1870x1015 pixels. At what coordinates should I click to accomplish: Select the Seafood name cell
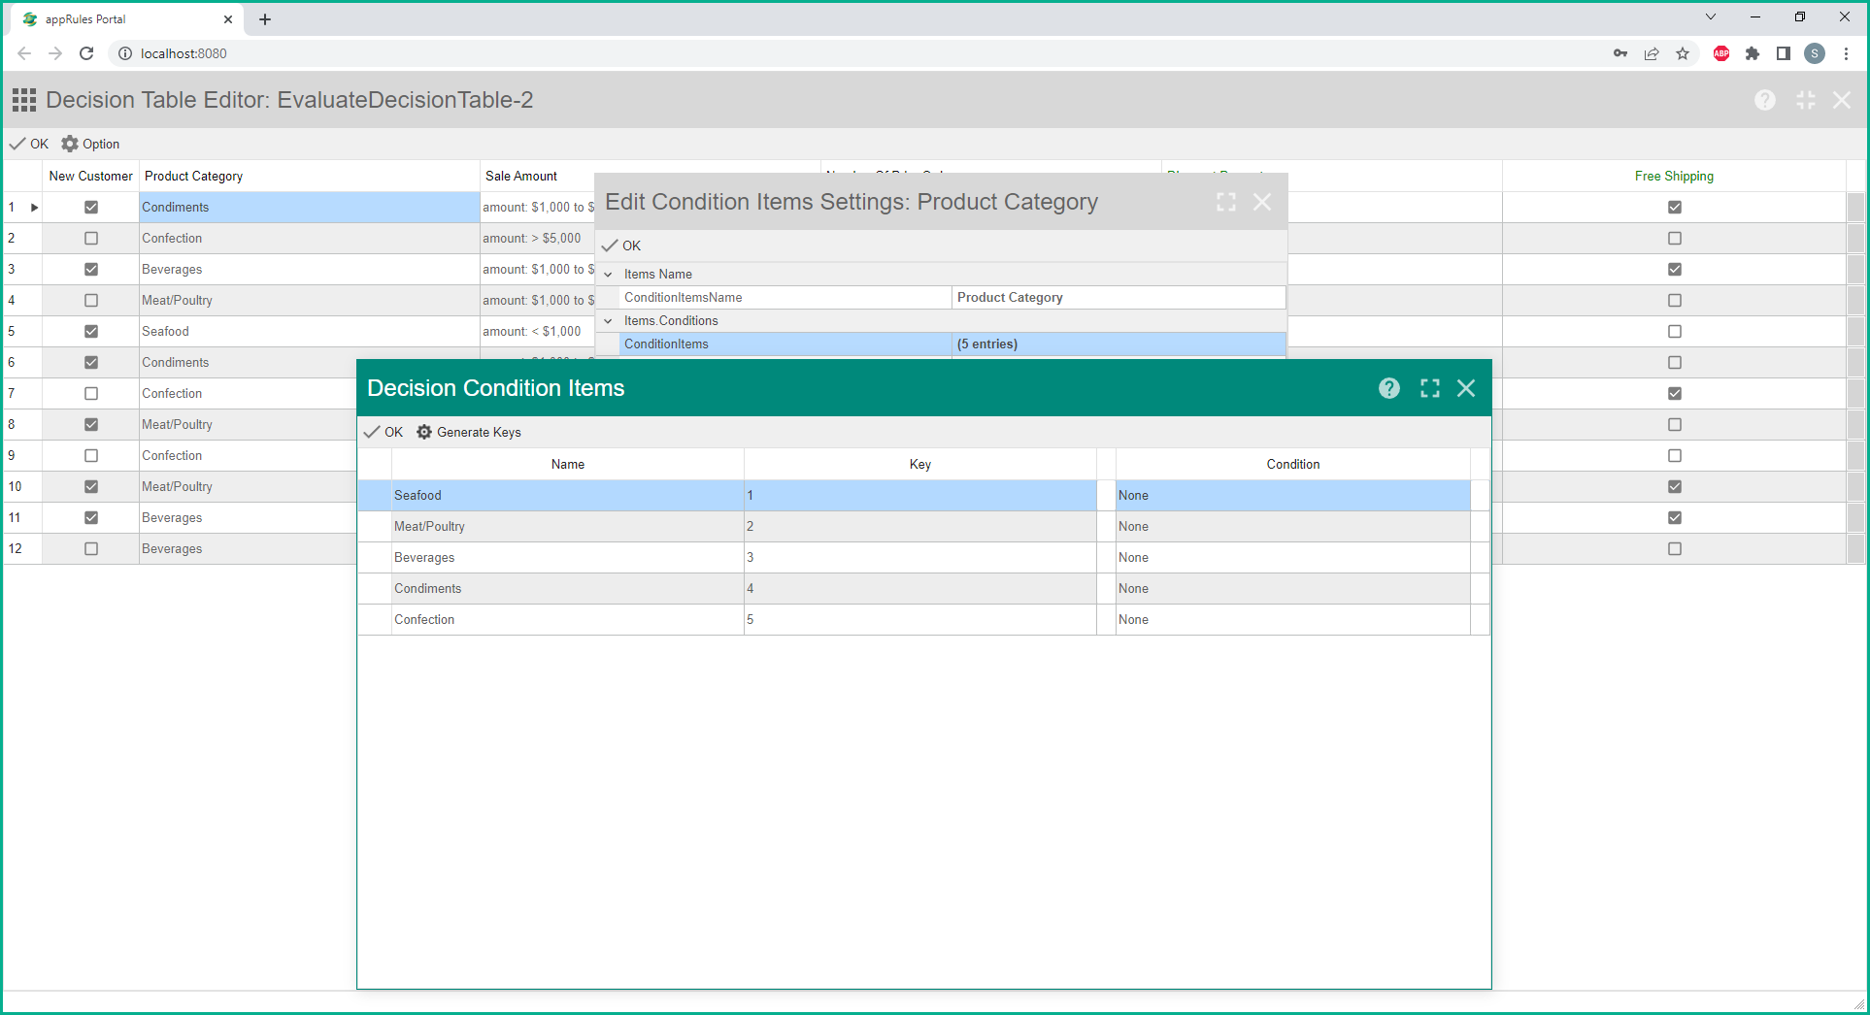568,495
